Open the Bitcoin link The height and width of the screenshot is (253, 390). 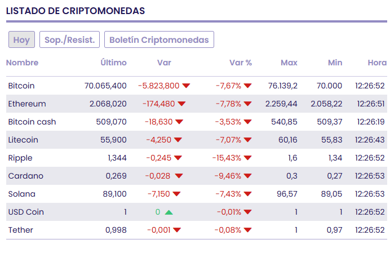point(21,86)
